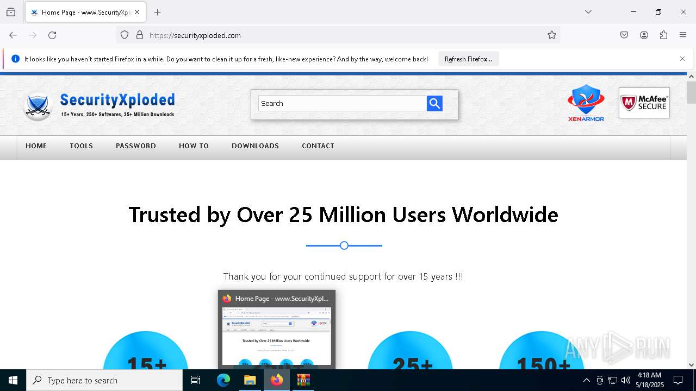Click the page vertical scrollbar thumb
This screenshot has height=391, width=696.
point(691,92)
